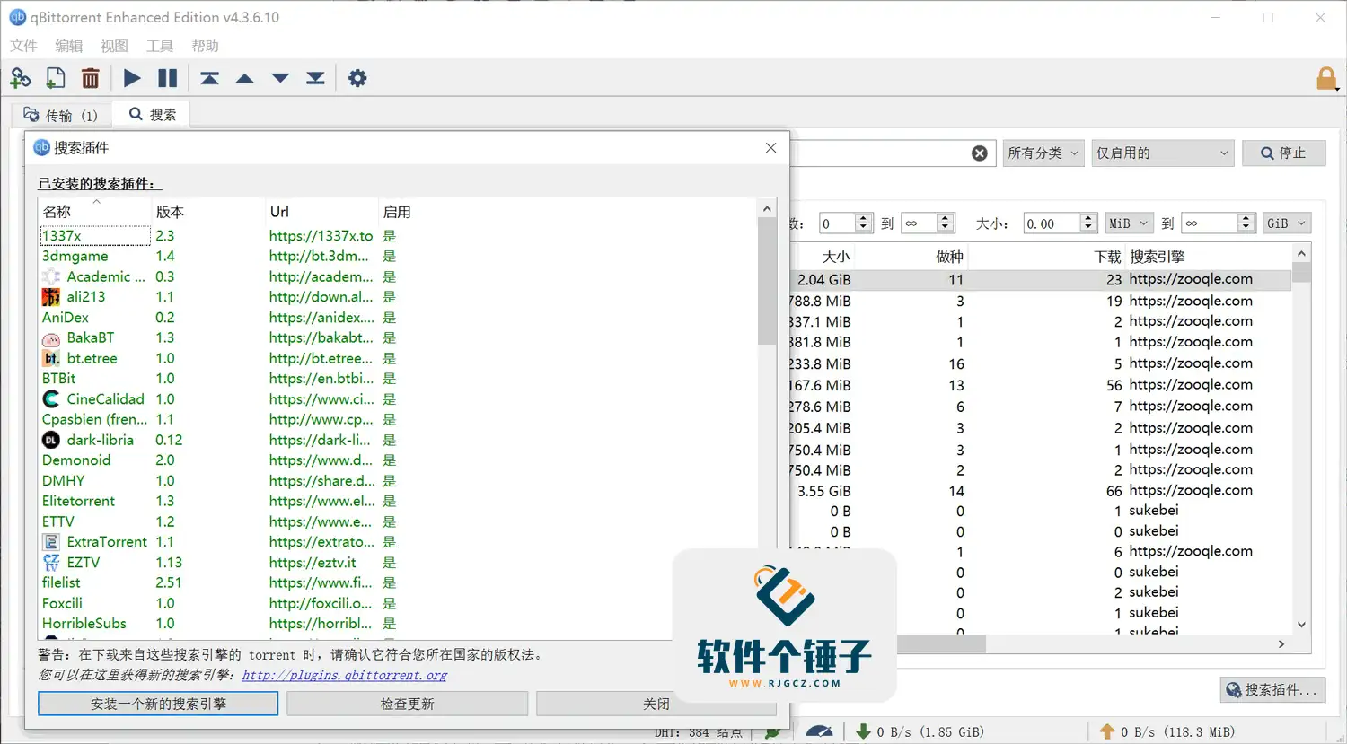Click the 停止 search button

tap(1283, 153)
